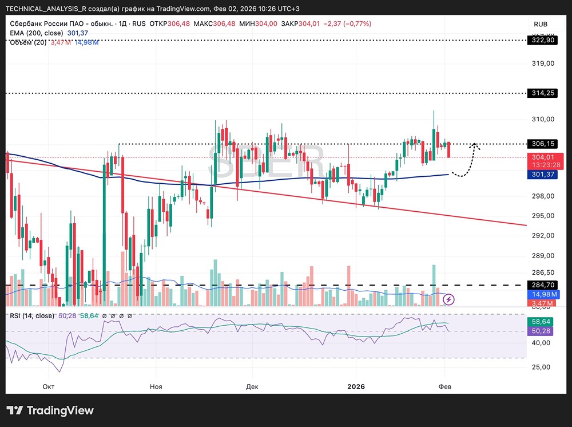The height and width of the screenshot is (427, 572).
Task: Click the Ноя label on time axis
Action: [x=156, y=386]
